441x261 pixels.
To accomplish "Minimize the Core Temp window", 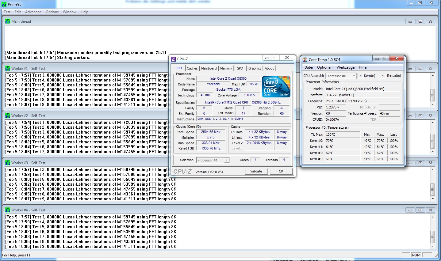I will click(377, 59).
